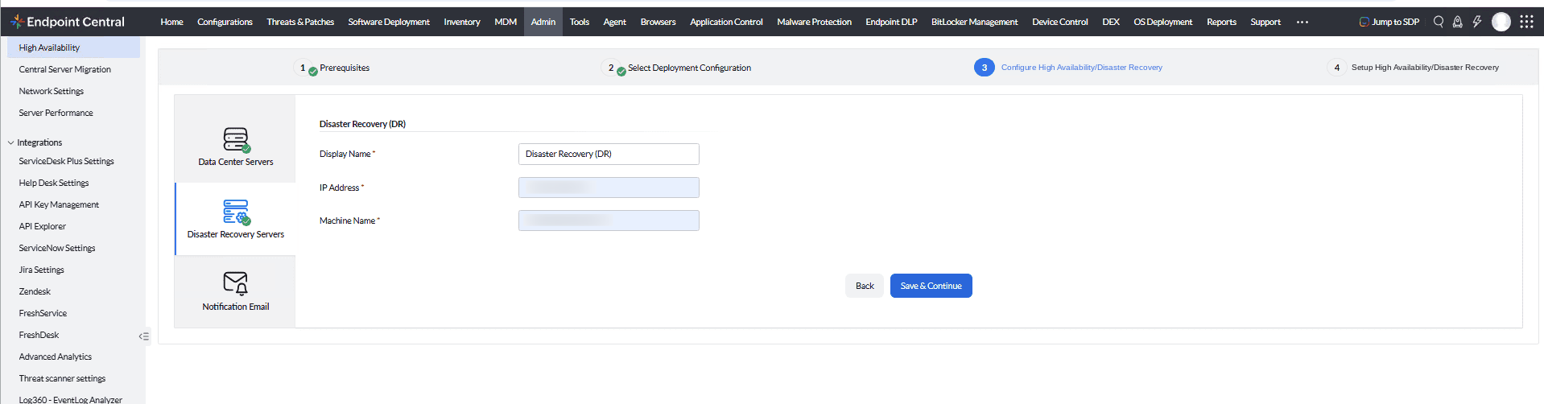Screen dimensions: 1544x404
Task: Open the Browsers menu
Action: pyautogui.click(x=658, y=22)
